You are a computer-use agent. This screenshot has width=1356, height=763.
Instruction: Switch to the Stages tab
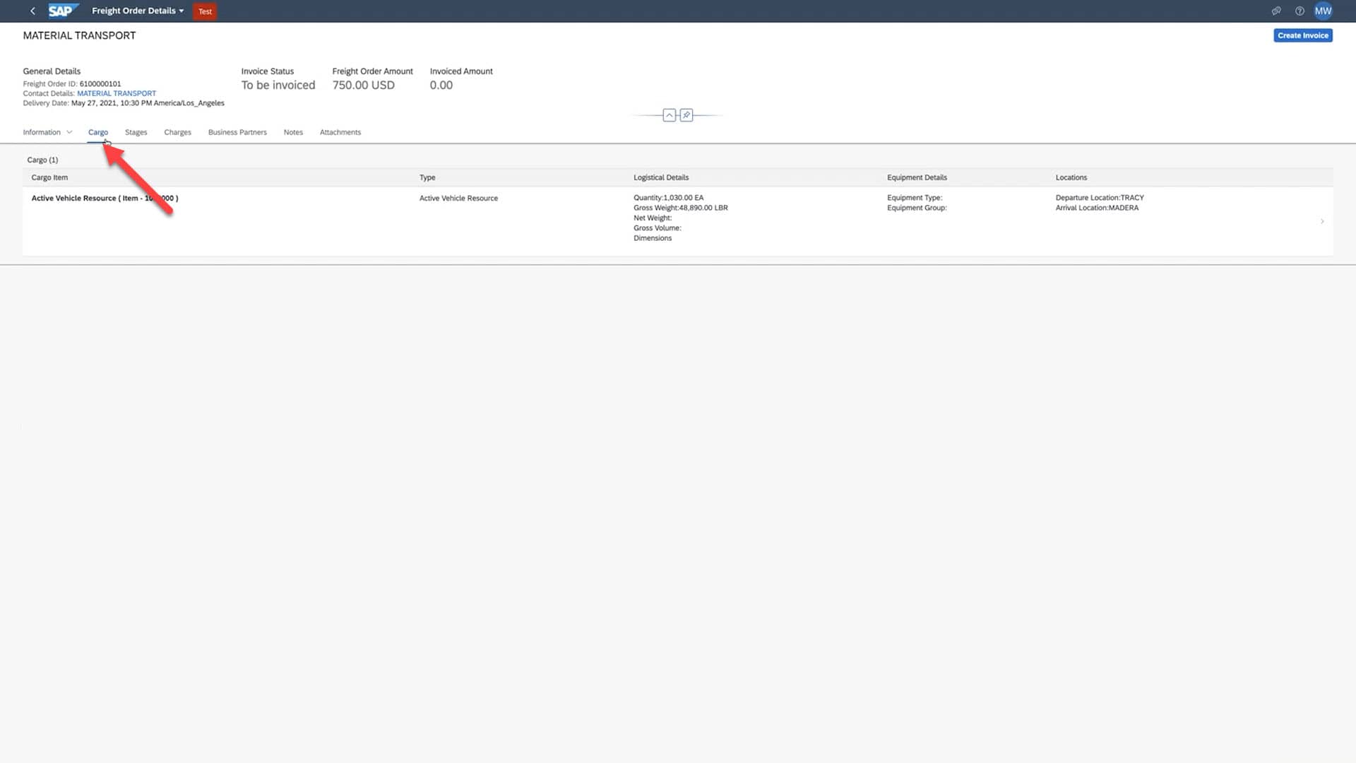tap(136, 132)
